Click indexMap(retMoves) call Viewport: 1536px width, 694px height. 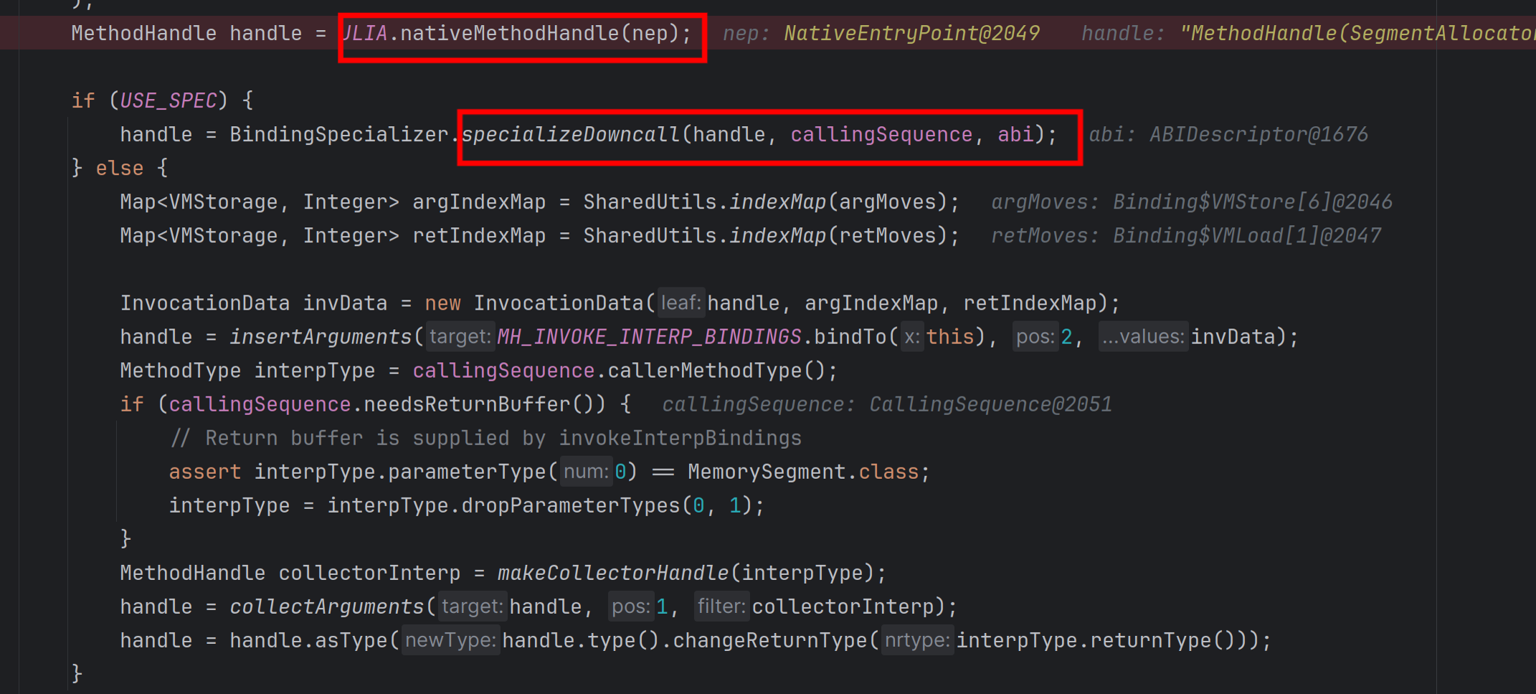coord(838,235)
